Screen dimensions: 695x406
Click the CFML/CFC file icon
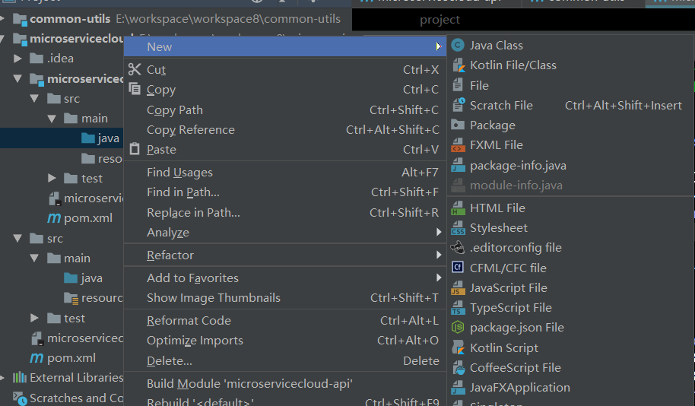[458, 268]
